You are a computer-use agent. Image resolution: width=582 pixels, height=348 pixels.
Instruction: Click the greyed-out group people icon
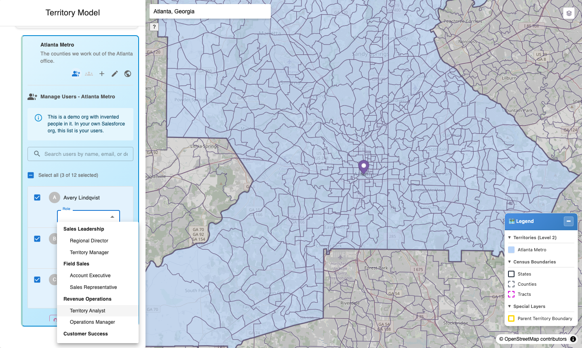89,74
